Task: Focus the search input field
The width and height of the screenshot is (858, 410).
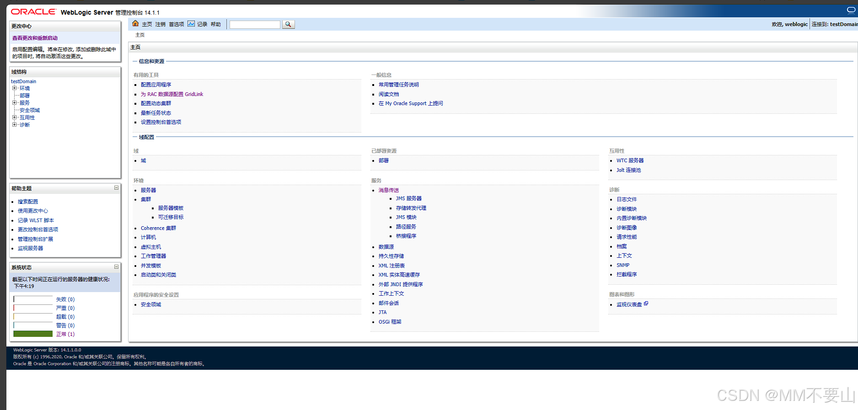Action: click(x=255, y=25)
